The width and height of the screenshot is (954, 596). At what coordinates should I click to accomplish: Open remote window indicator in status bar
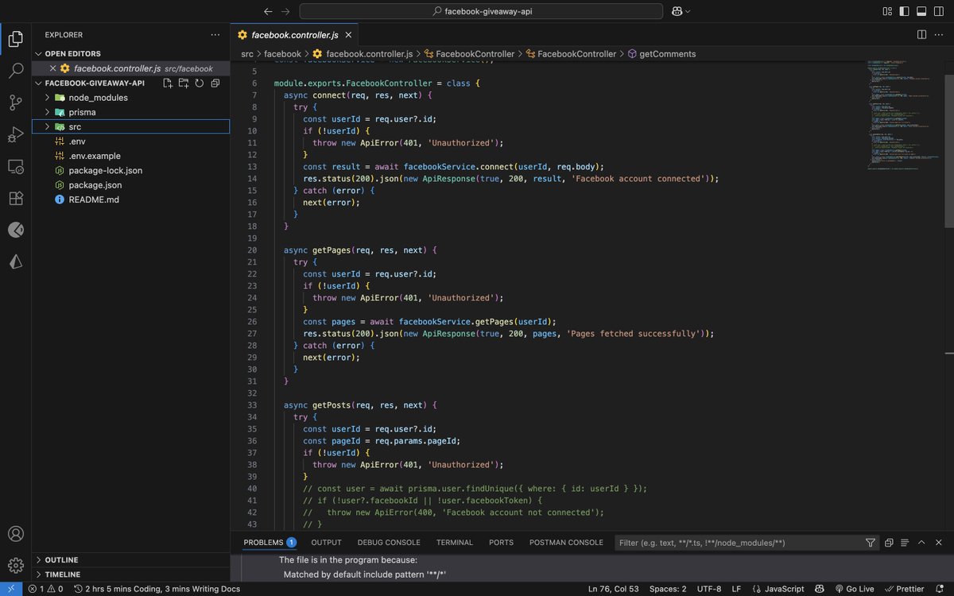[11, 589]
